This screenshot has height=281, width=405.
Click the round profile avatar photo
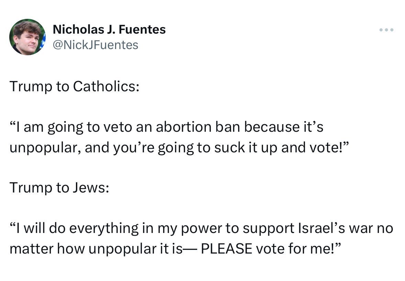coord(27,37)
